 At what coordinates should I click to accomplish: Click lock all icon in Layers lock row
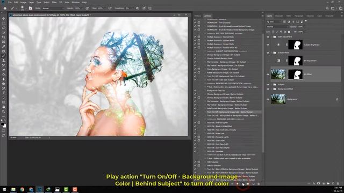pos(289,32)
